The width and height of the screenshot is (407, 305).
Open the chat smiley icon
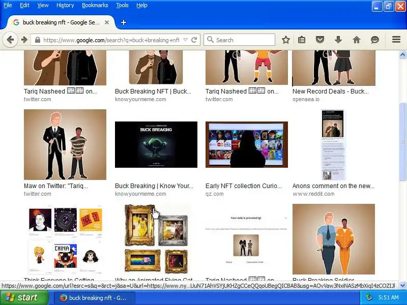[x=375, y=40]
